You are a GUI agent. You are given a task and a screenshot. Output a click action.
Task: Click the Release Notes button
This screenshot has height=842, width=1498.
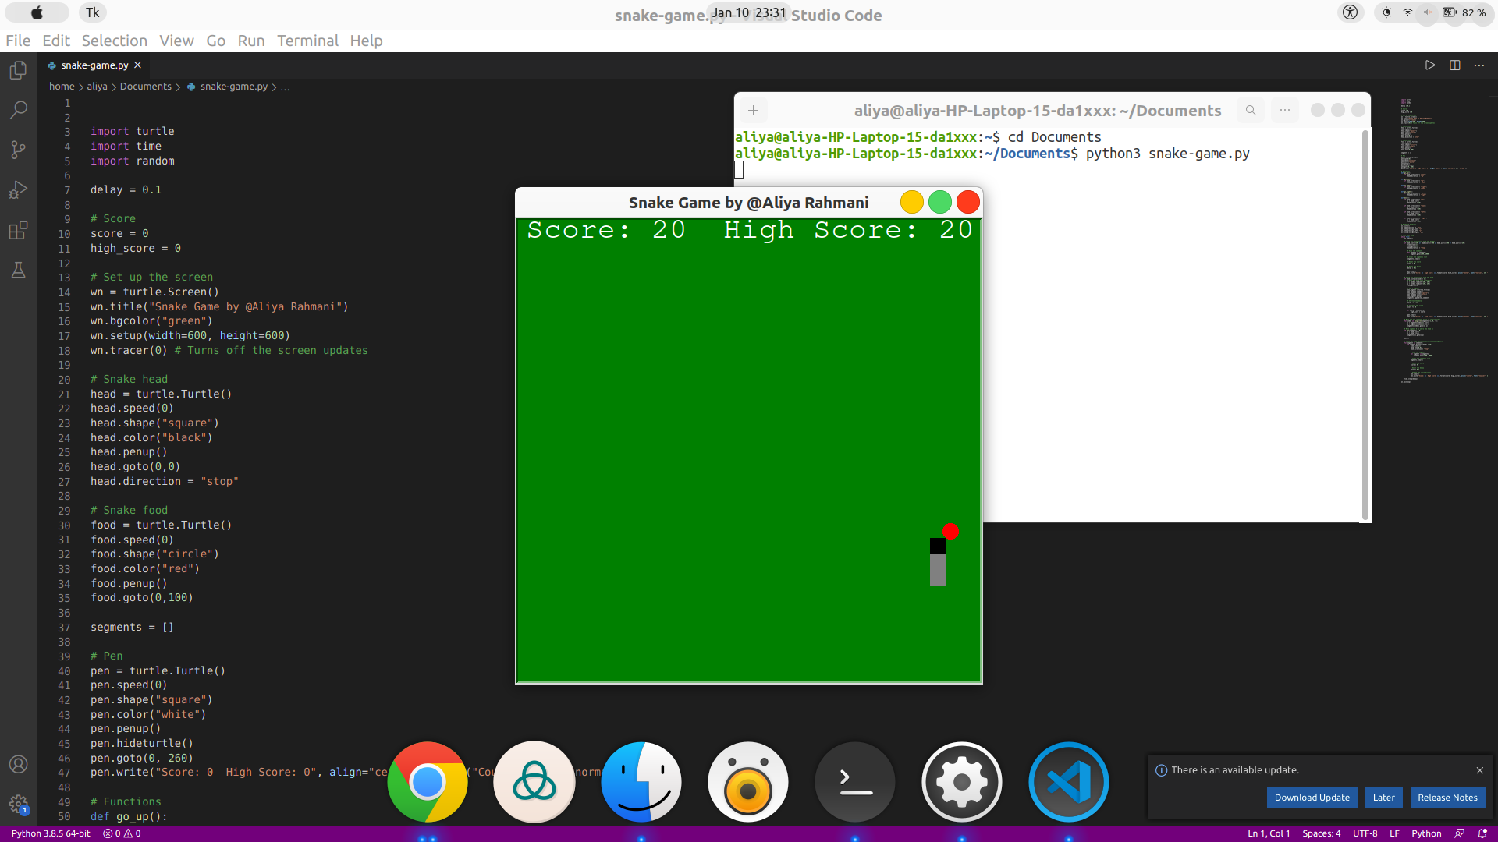click(x=1447, y=798)
